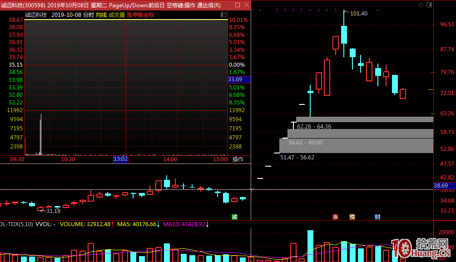
Task: Click the 65.26 price axis value
Action: (447, 114)
